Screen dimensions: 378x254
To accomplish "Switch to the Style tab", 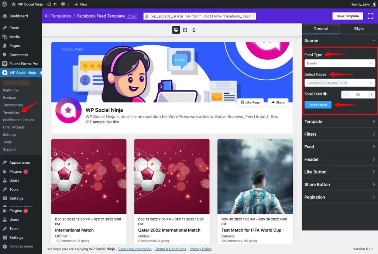I will [x=358, y=29].
